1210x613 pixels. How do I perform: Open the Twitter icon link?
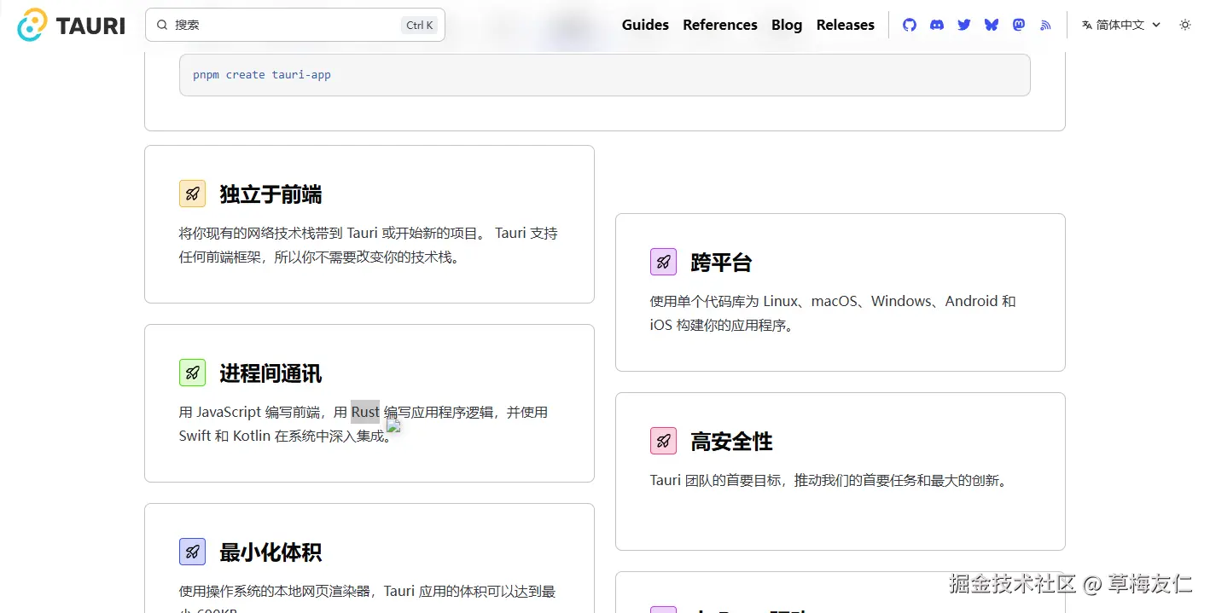[x=964, y=25]
